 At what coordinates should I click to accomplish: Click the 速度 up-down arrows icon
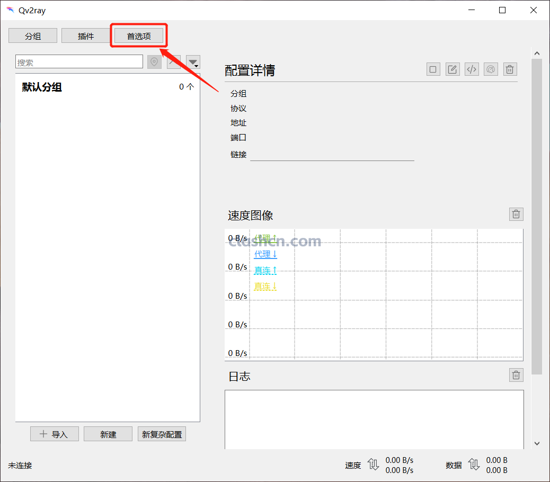tap(373, 465)
